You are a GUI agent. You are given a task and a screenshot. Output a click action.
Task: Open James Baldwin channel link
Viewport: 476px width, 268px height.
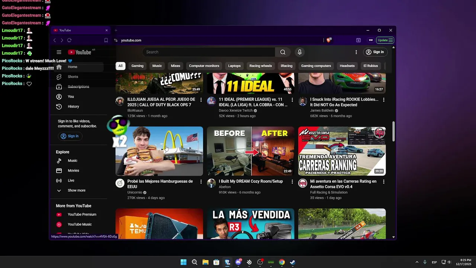(322, 111)
